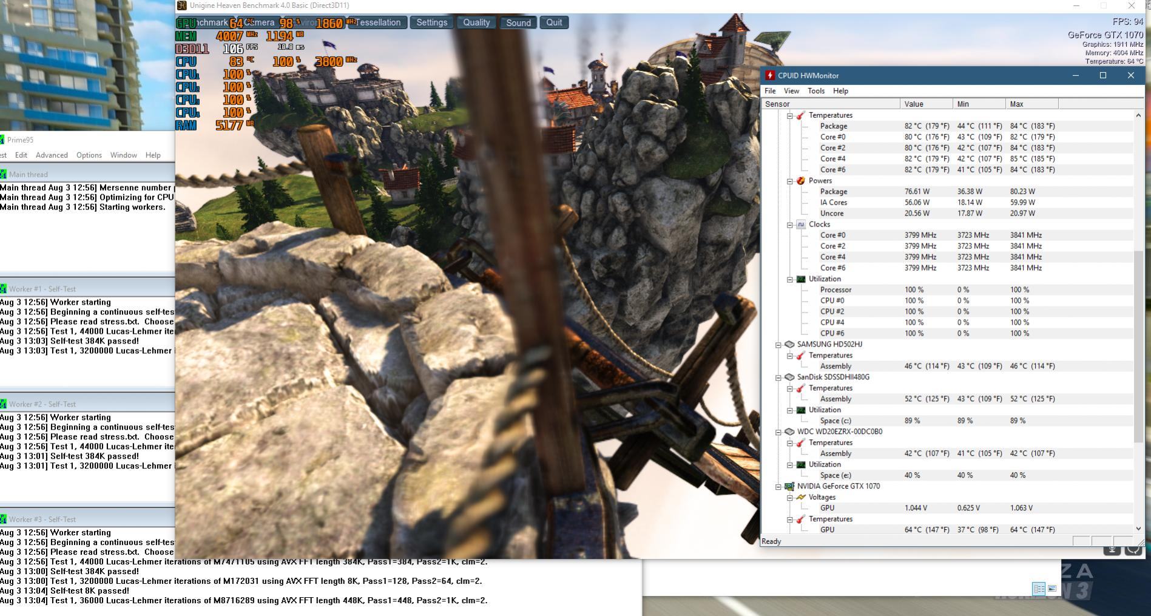Collapse the WDC WD20EZRX-00DC0B0 node
This screenshot has height=616, width=1151.
pyautogui.click(x=778, y=432)
